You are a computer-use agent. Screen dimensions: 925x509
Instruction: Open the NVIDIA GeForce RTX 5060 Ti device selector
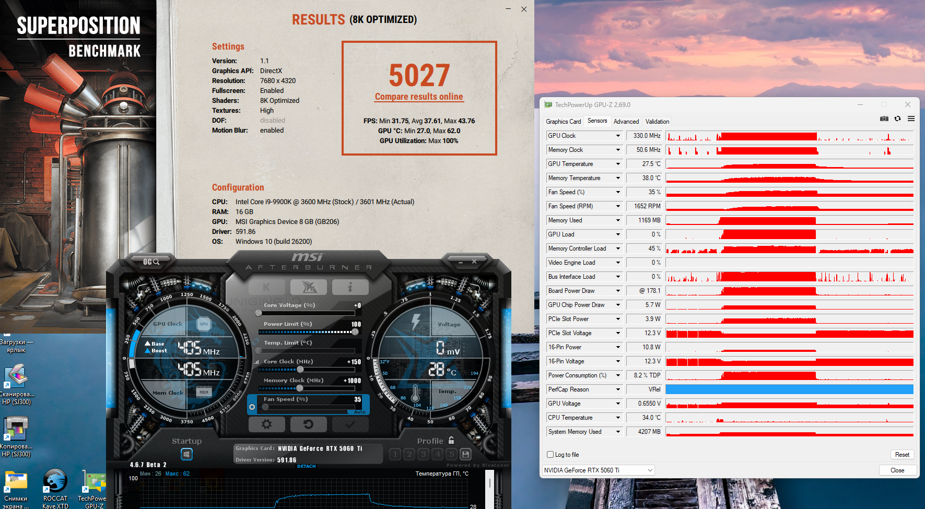coord(599,470)
